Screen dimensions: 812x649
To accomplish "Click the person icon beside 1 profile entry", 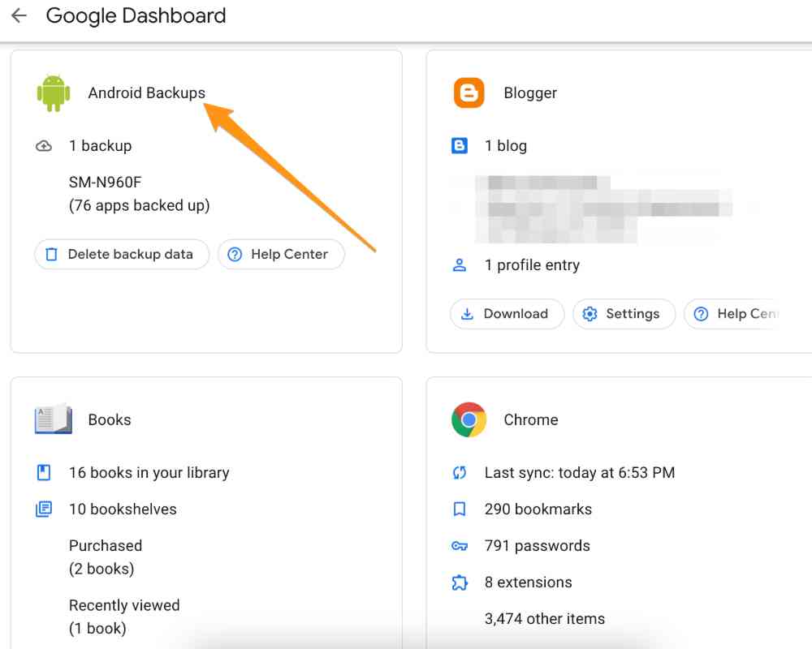I will coord(460,265).
